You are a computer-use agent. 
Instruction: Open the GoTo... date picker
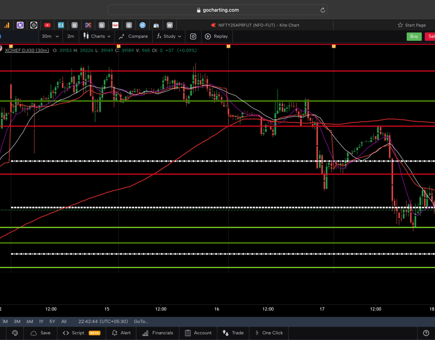coord(141,321)
